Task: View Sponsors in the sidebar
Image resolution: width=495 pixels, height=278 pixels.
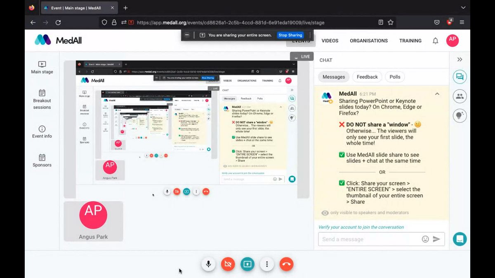Action: (x=42, y=161)
